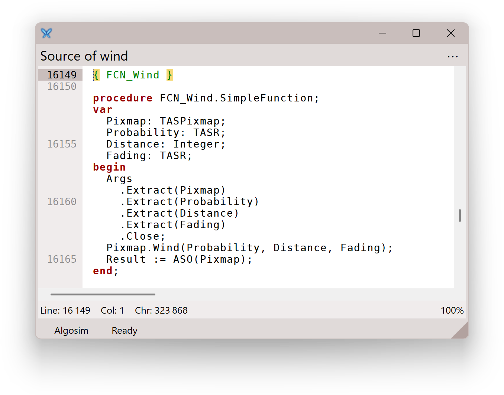Click the '.Extract(Pixmap)' line

pyautogui.click(x=173, y=190)
